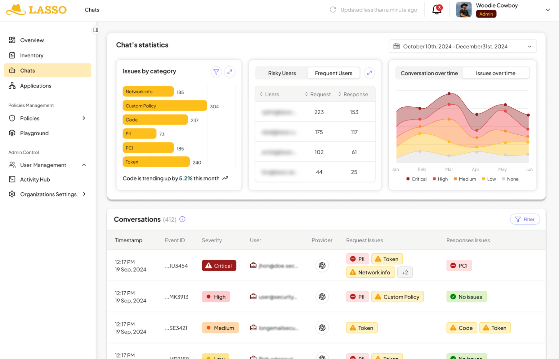
Task: Open the date range dropdown
Action: pos(462,47)
